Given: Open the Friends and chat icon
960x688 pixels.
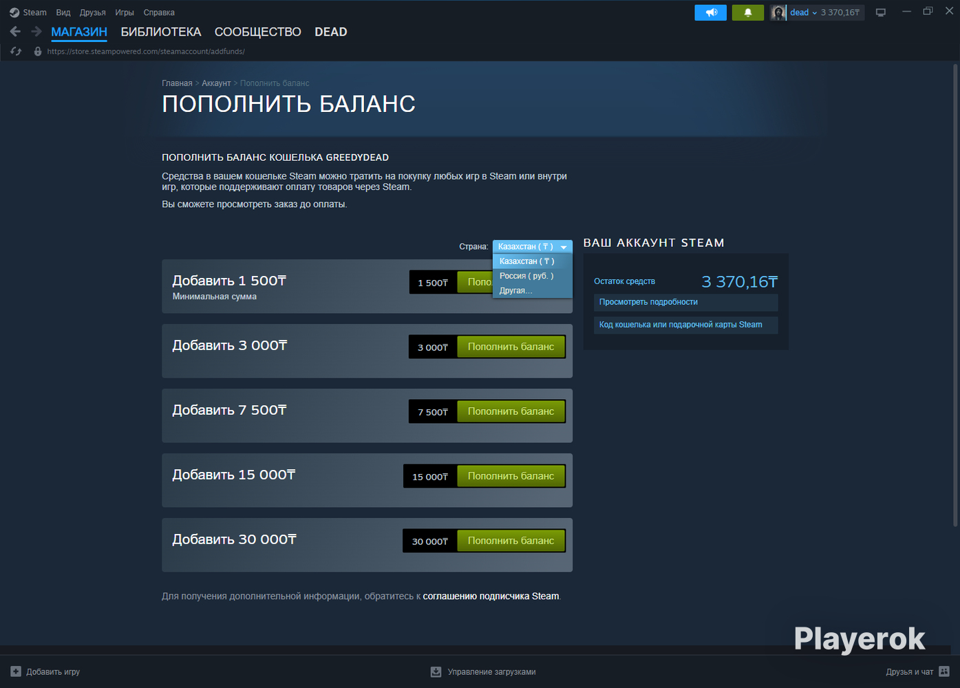Looking at the screenshot, I should (x=944, y=671).
